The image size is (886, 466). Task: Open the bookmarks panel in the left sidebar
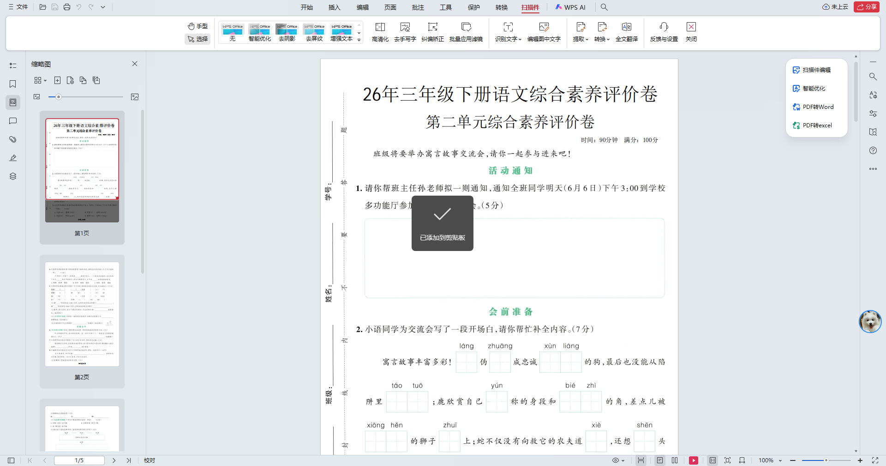point(12,84)
